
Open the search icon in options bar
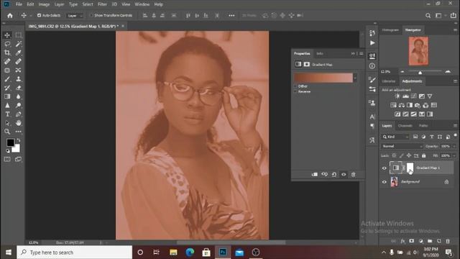click(x=428, y=16)
